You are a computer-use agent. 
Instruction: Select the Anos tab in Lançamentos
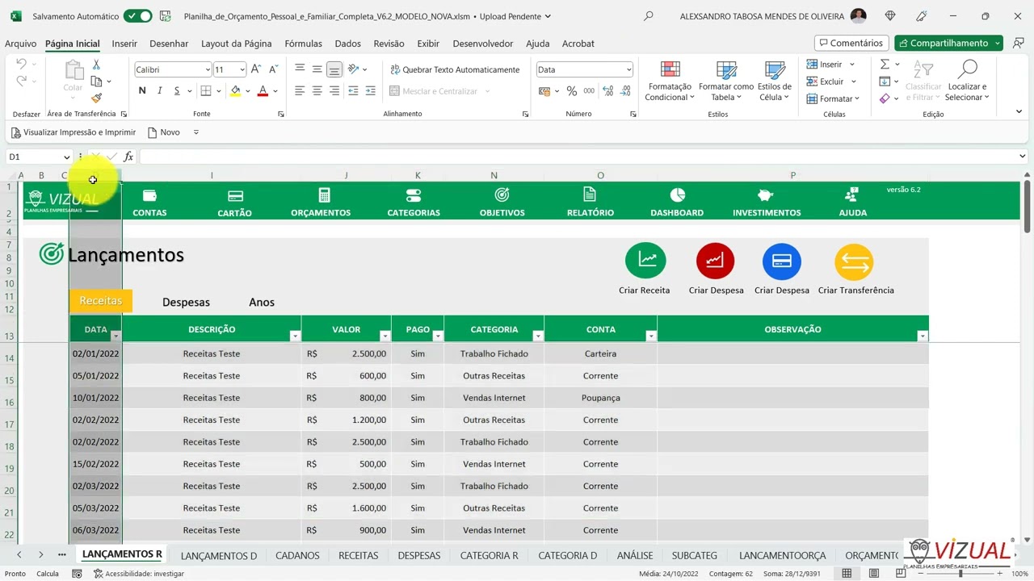coord(262,302)
